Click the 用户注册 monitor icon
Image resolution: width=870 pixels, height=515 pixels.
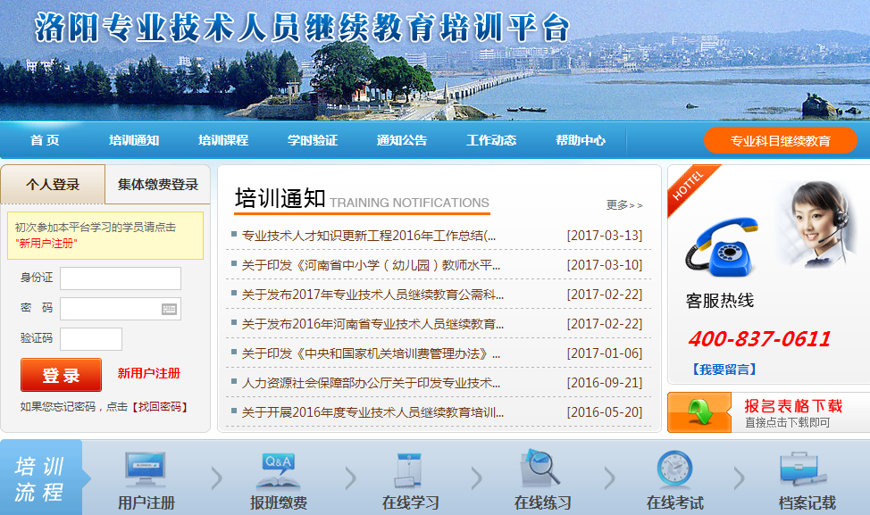point(146,469)
